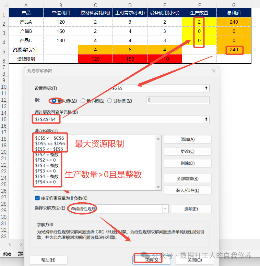Select column A header
Screen dimensions: 260x266
tap(26, 5)
